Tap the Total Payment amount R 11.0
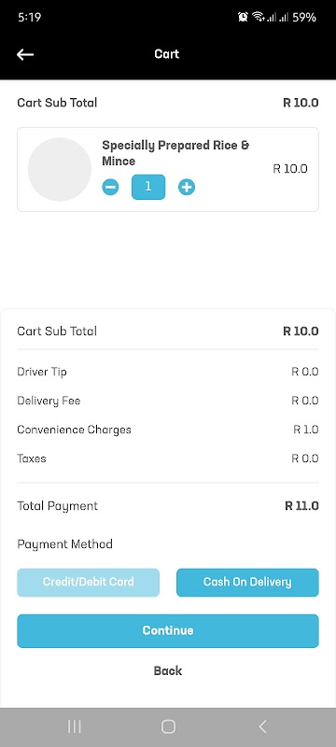336x747 pixels. (301, 506)
